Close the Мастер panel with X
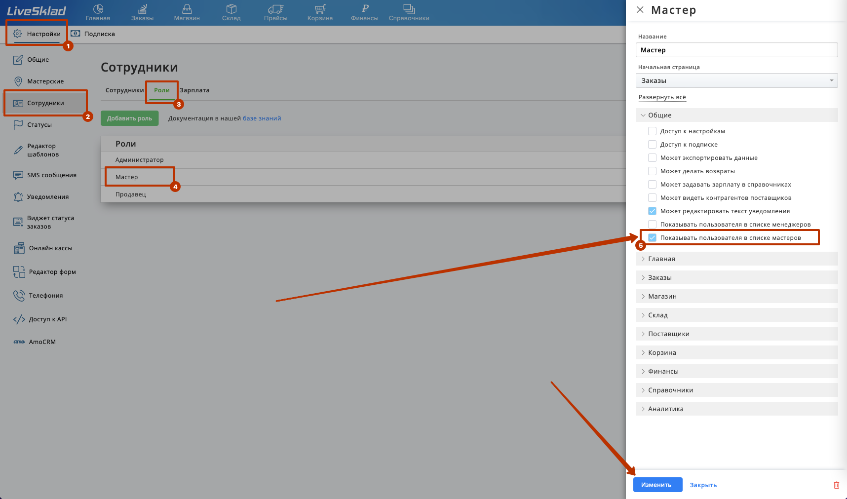 (640, 10)
